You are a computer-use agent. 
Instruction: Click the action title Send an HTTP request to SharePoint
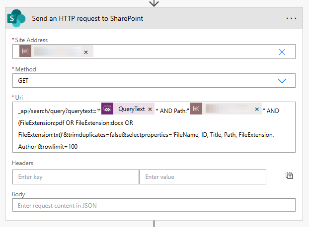tap(87, 18)
